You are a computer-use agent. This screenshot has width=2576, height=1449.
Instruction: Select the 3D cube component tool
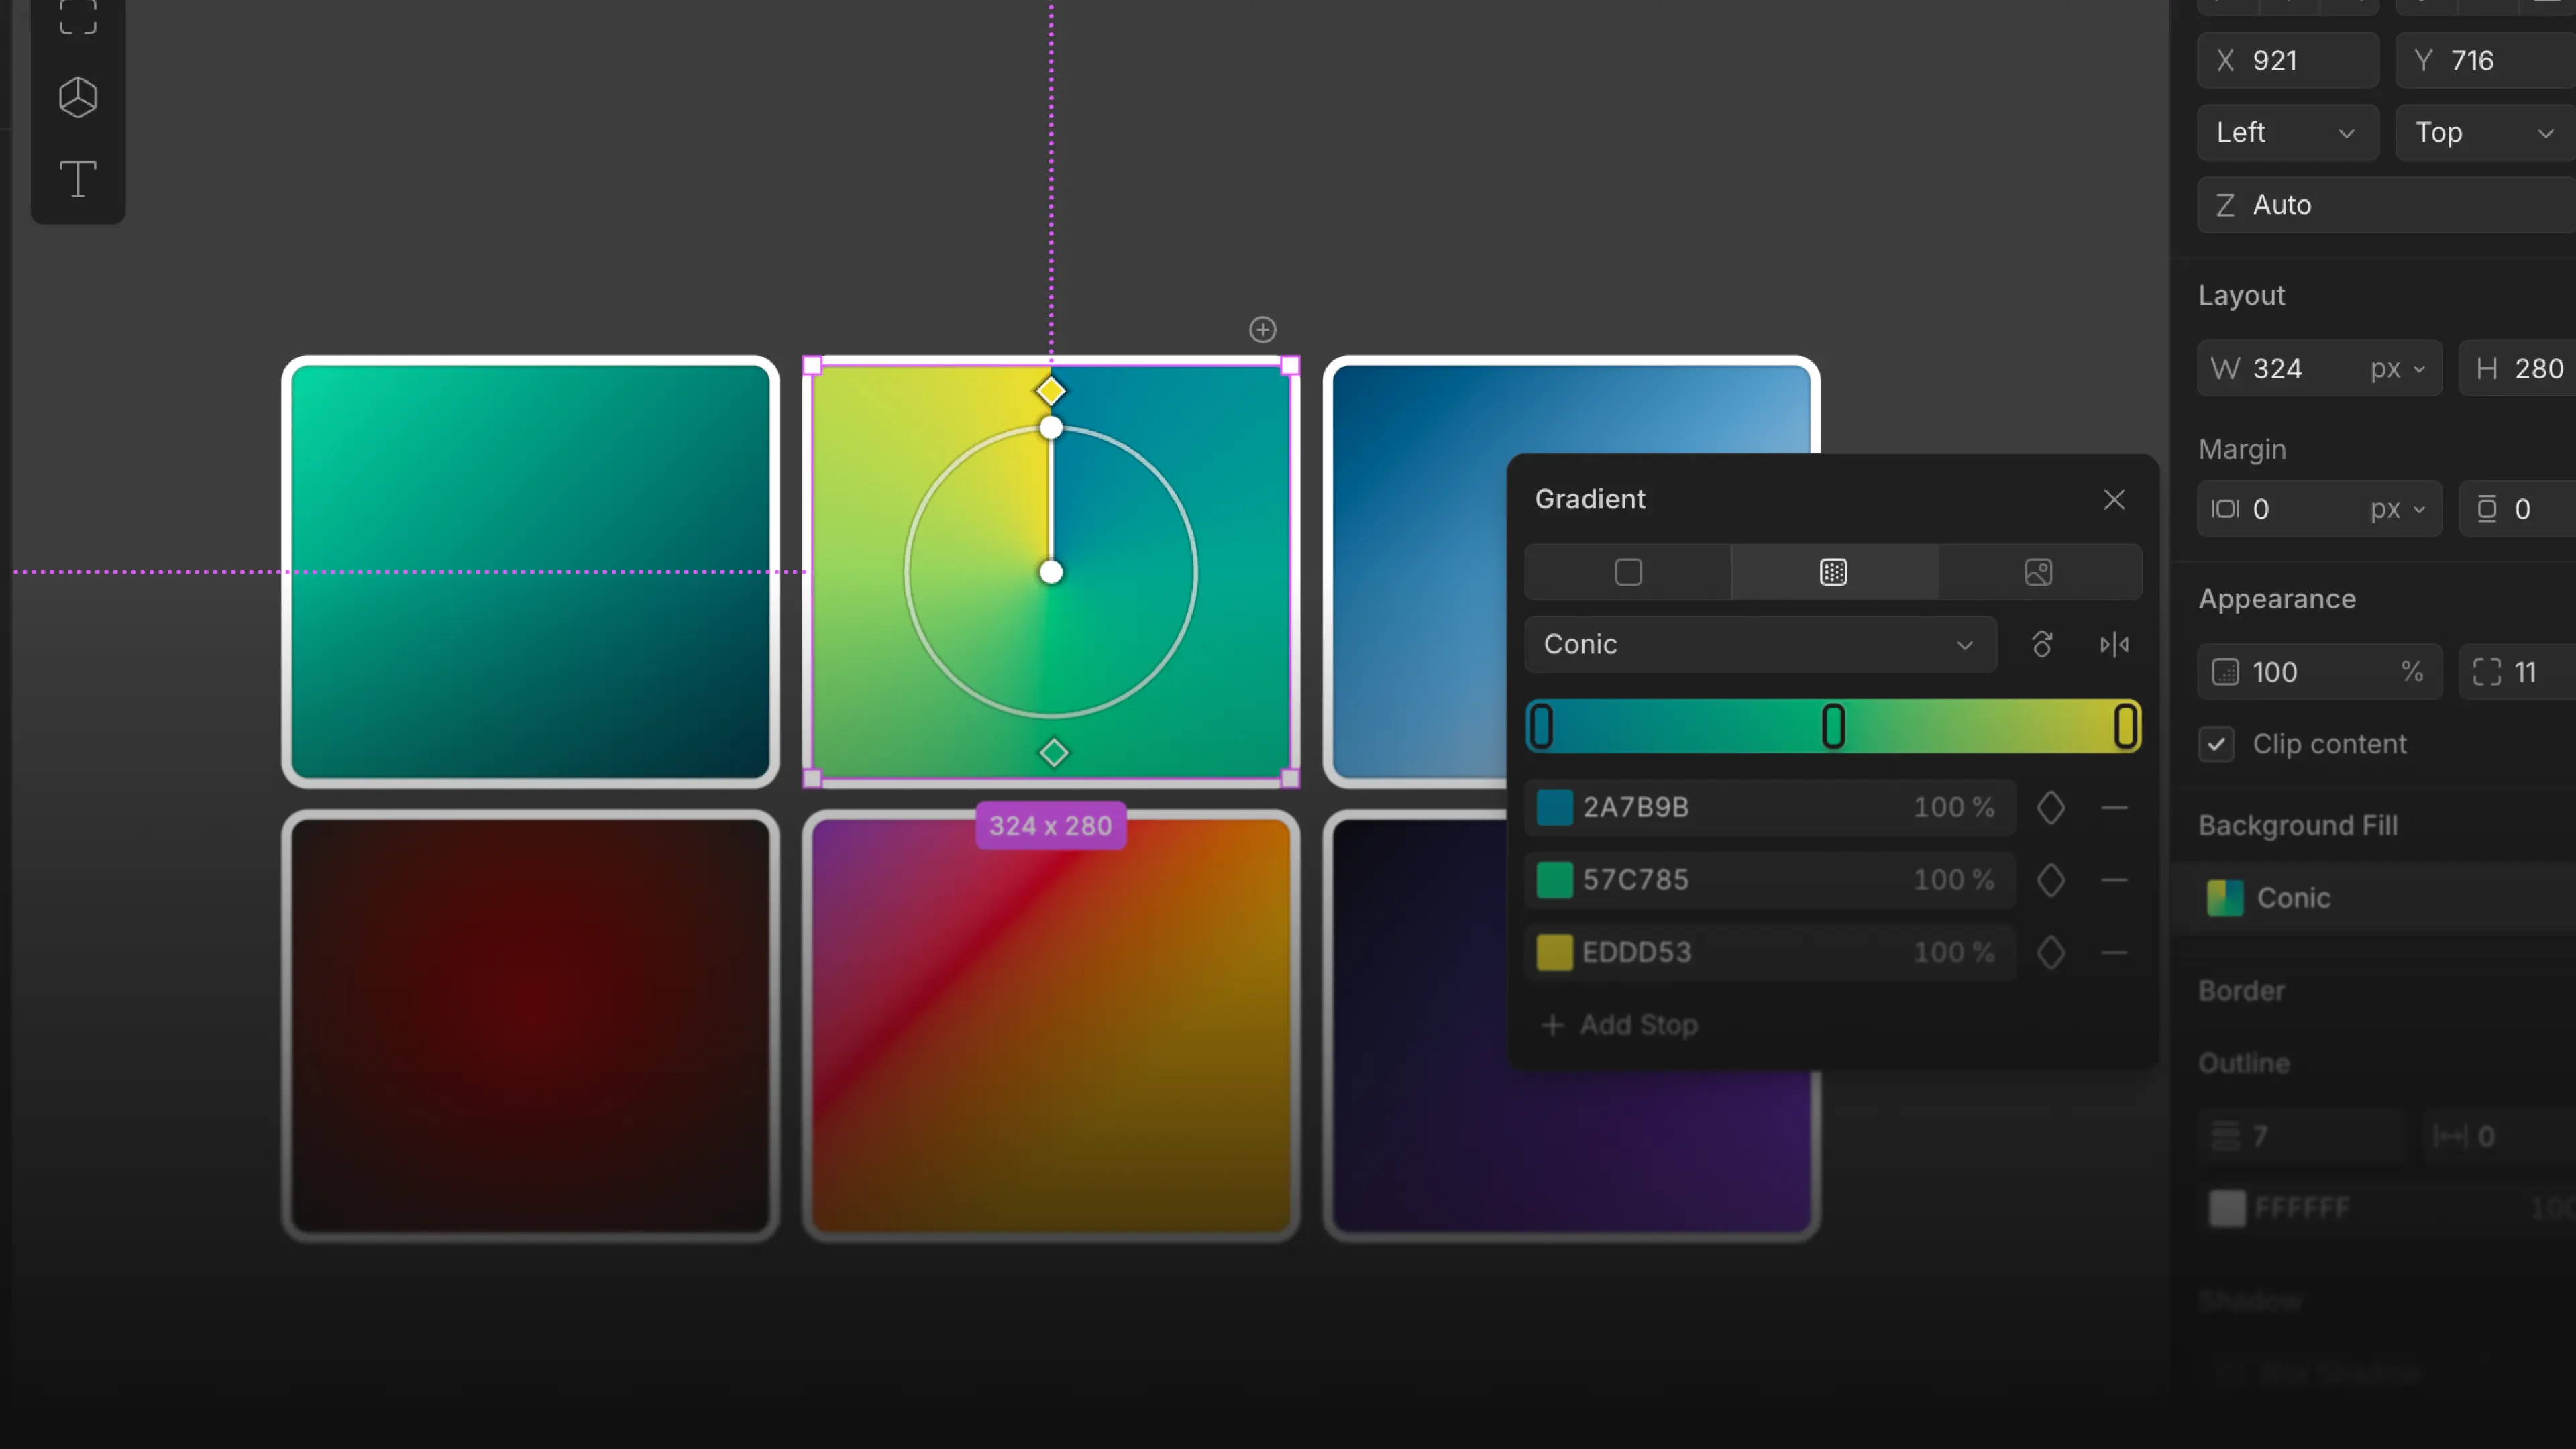pyautogui.click(x=78, y=98)
